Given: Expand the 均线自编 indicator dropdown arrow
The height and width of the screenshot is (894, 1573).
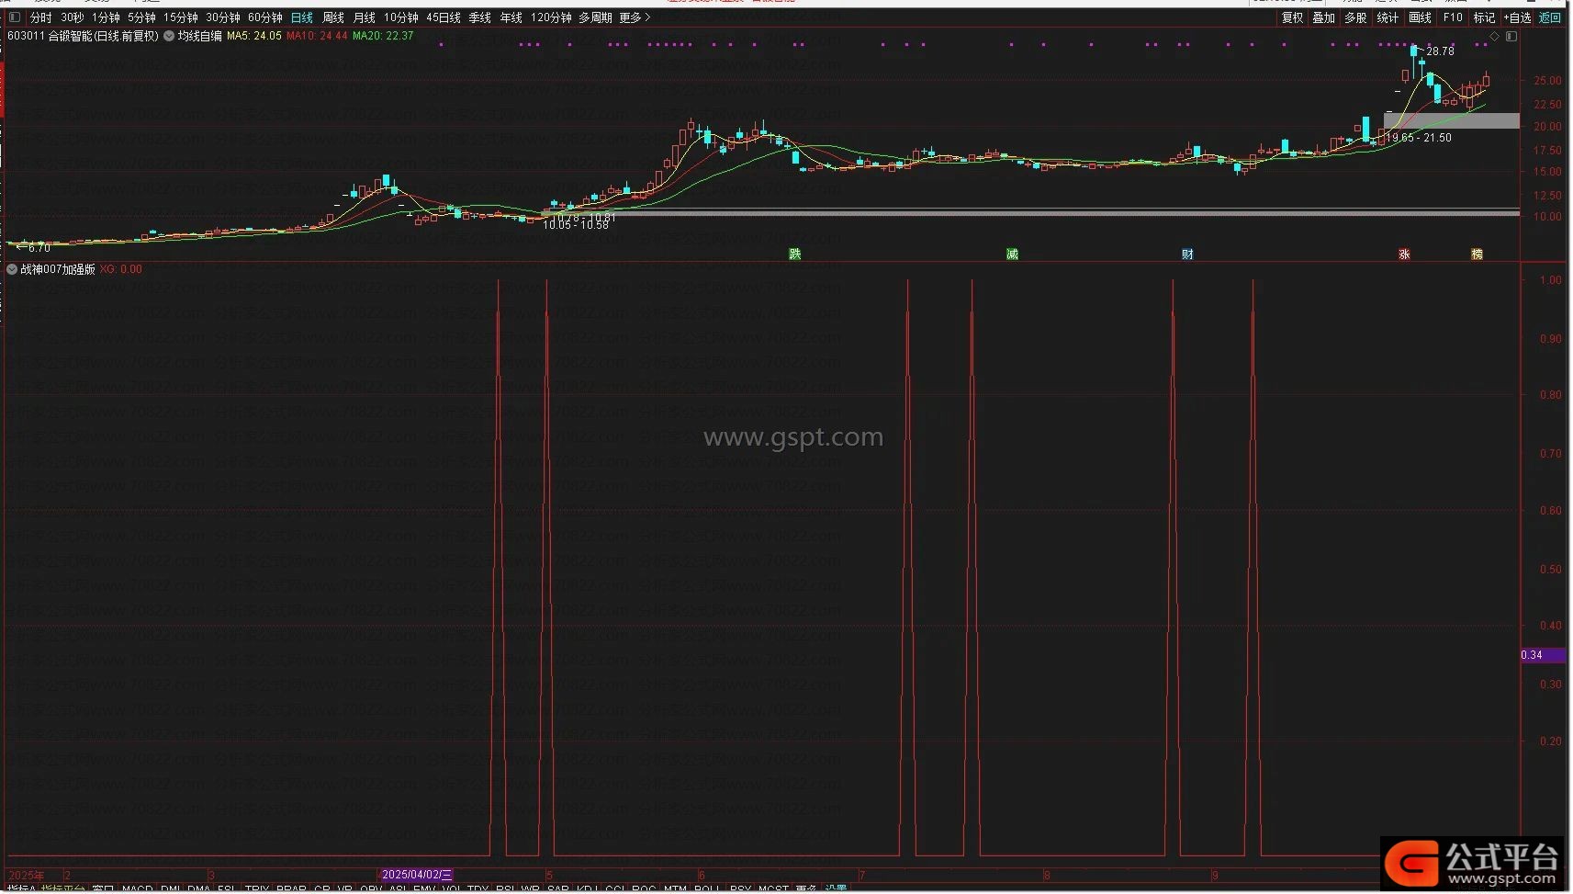Looking at the screenshot, I should point(169,37).
